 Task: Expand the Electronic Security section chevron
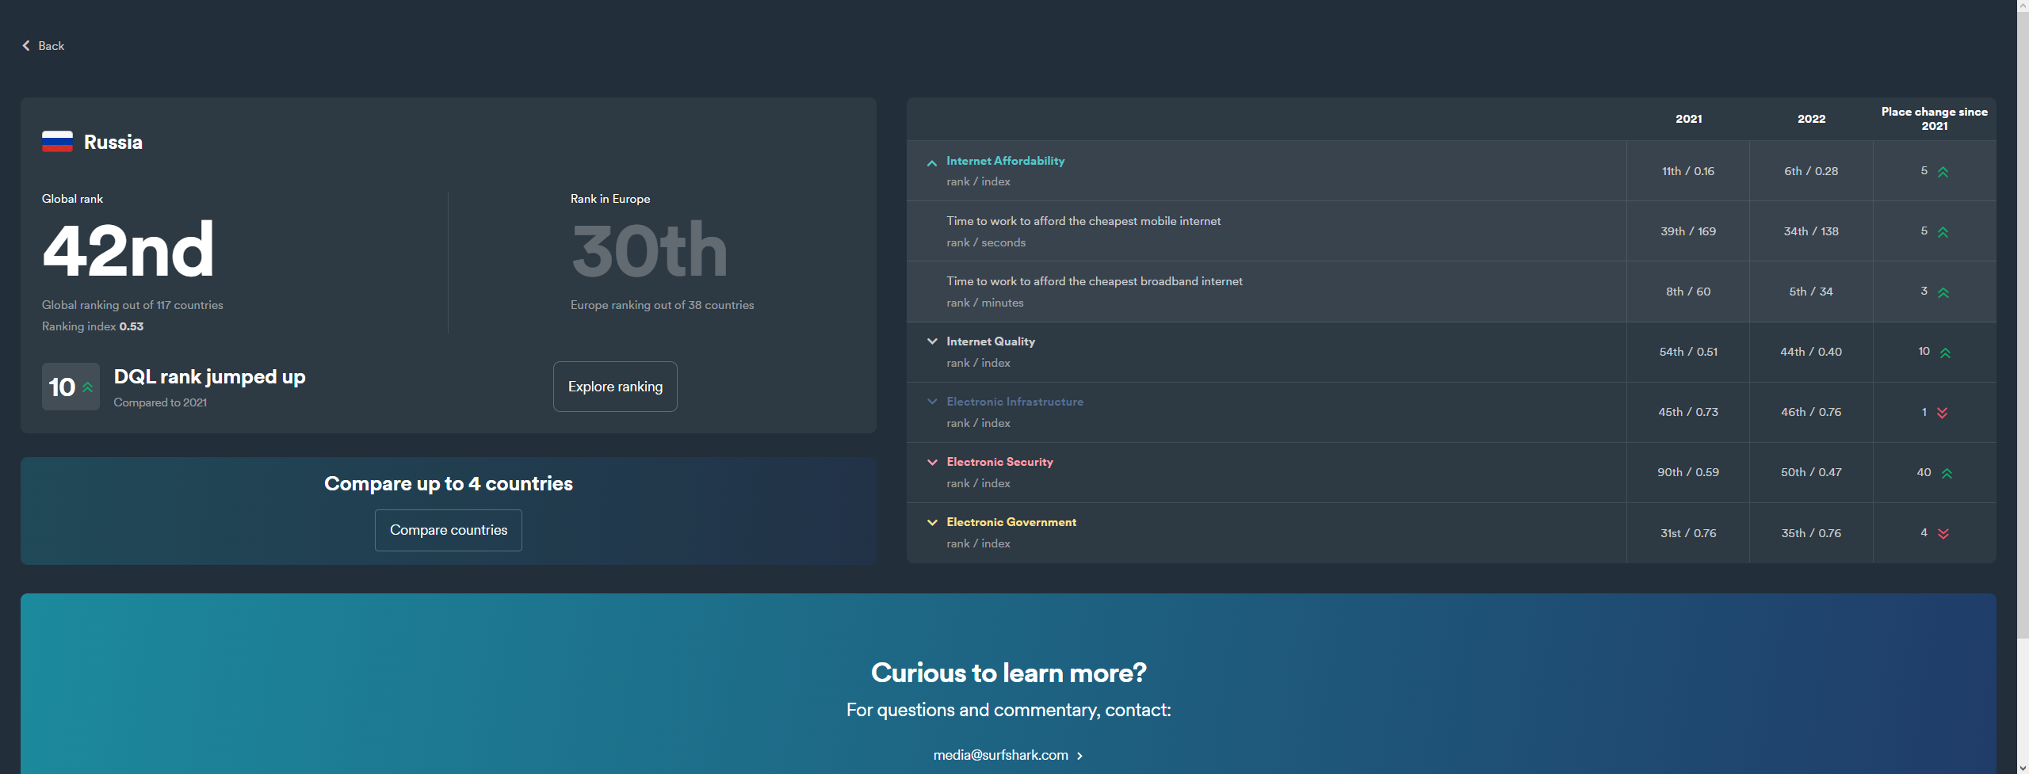click(932, 462)
